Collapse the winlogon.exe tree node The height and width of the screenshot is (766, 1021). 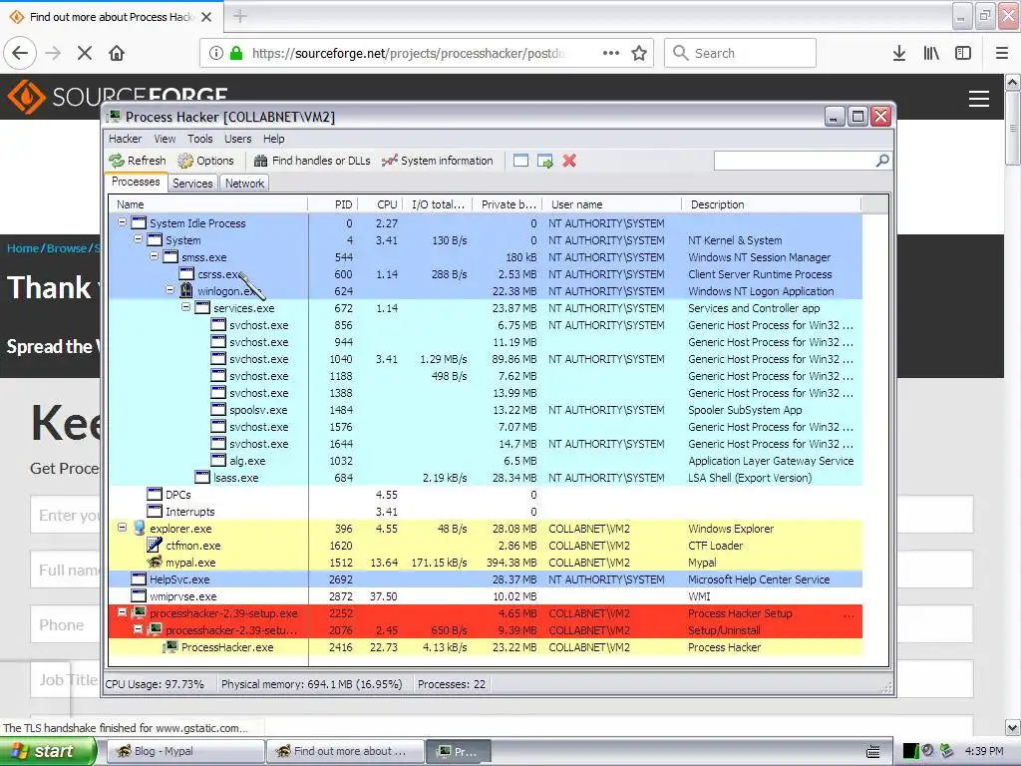170,290
